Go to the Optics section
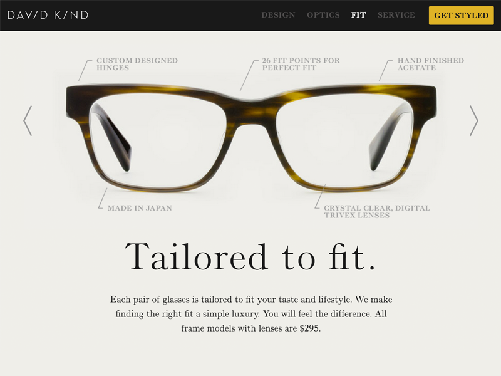This screenshot has height=376, width=501. coord(323,15)
